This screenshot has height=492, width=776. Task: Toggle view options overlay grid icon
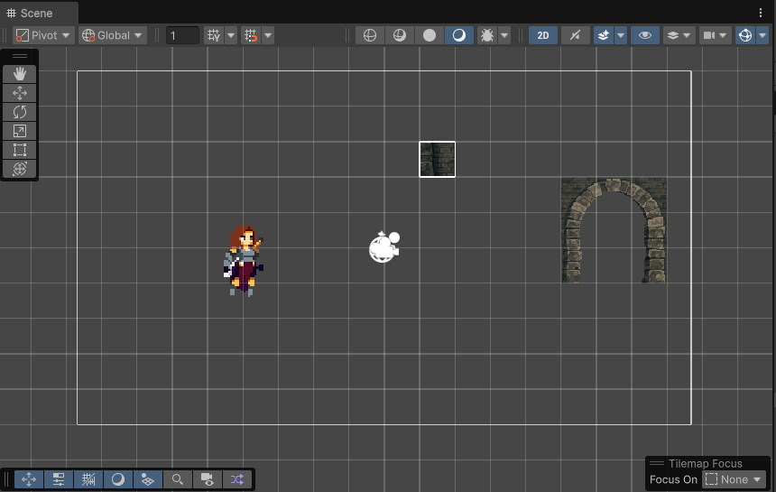click(147, 479)
